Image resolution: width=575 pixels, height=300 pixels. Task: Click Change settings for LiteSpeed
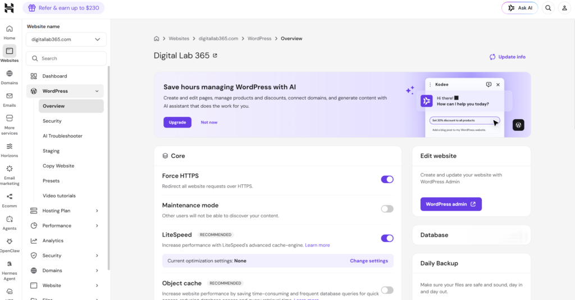368,261
